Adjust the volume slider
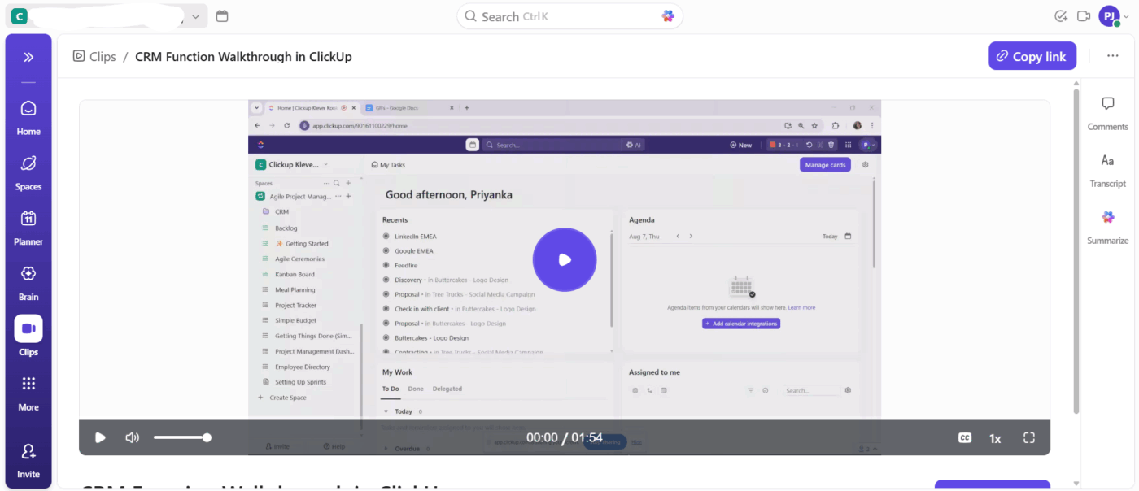 pos(183,437)
